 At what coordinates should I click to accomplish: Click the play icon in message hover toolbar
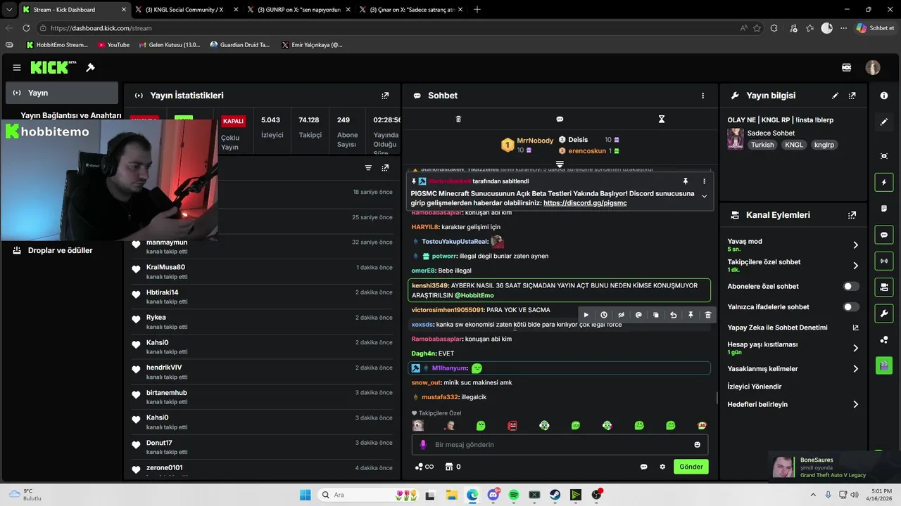tap(586, 315)
